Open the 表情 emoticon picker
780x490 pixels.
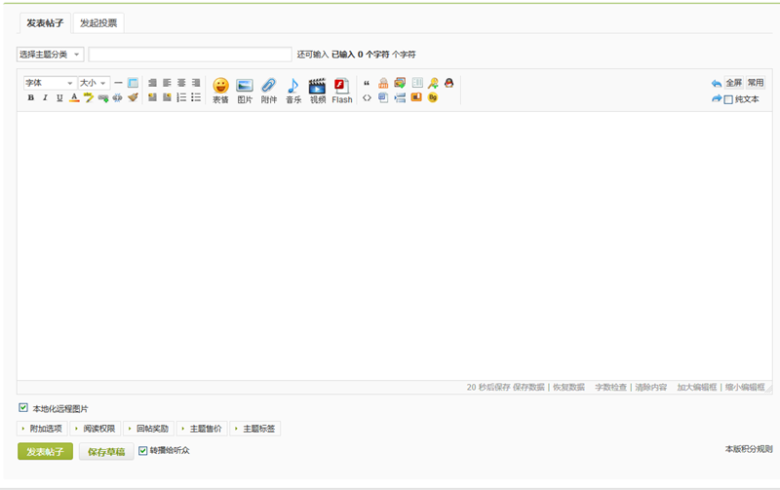(220, 90)
